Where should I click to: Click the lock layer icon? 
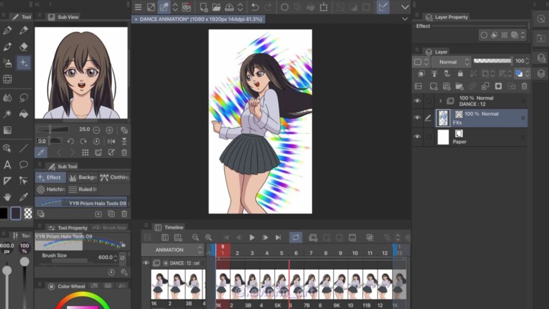pos(460,73)
